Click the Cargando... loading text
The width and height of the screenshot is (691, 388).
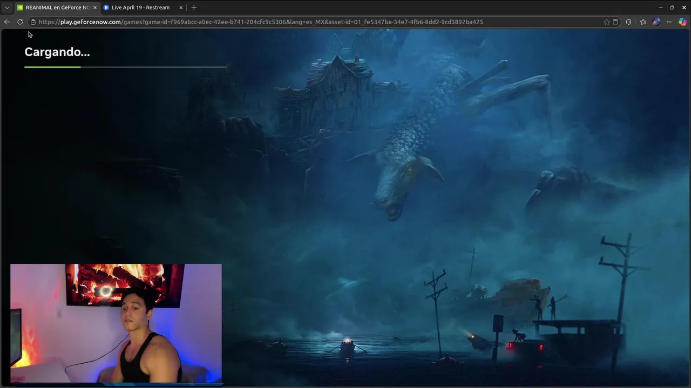coord(57,52)
